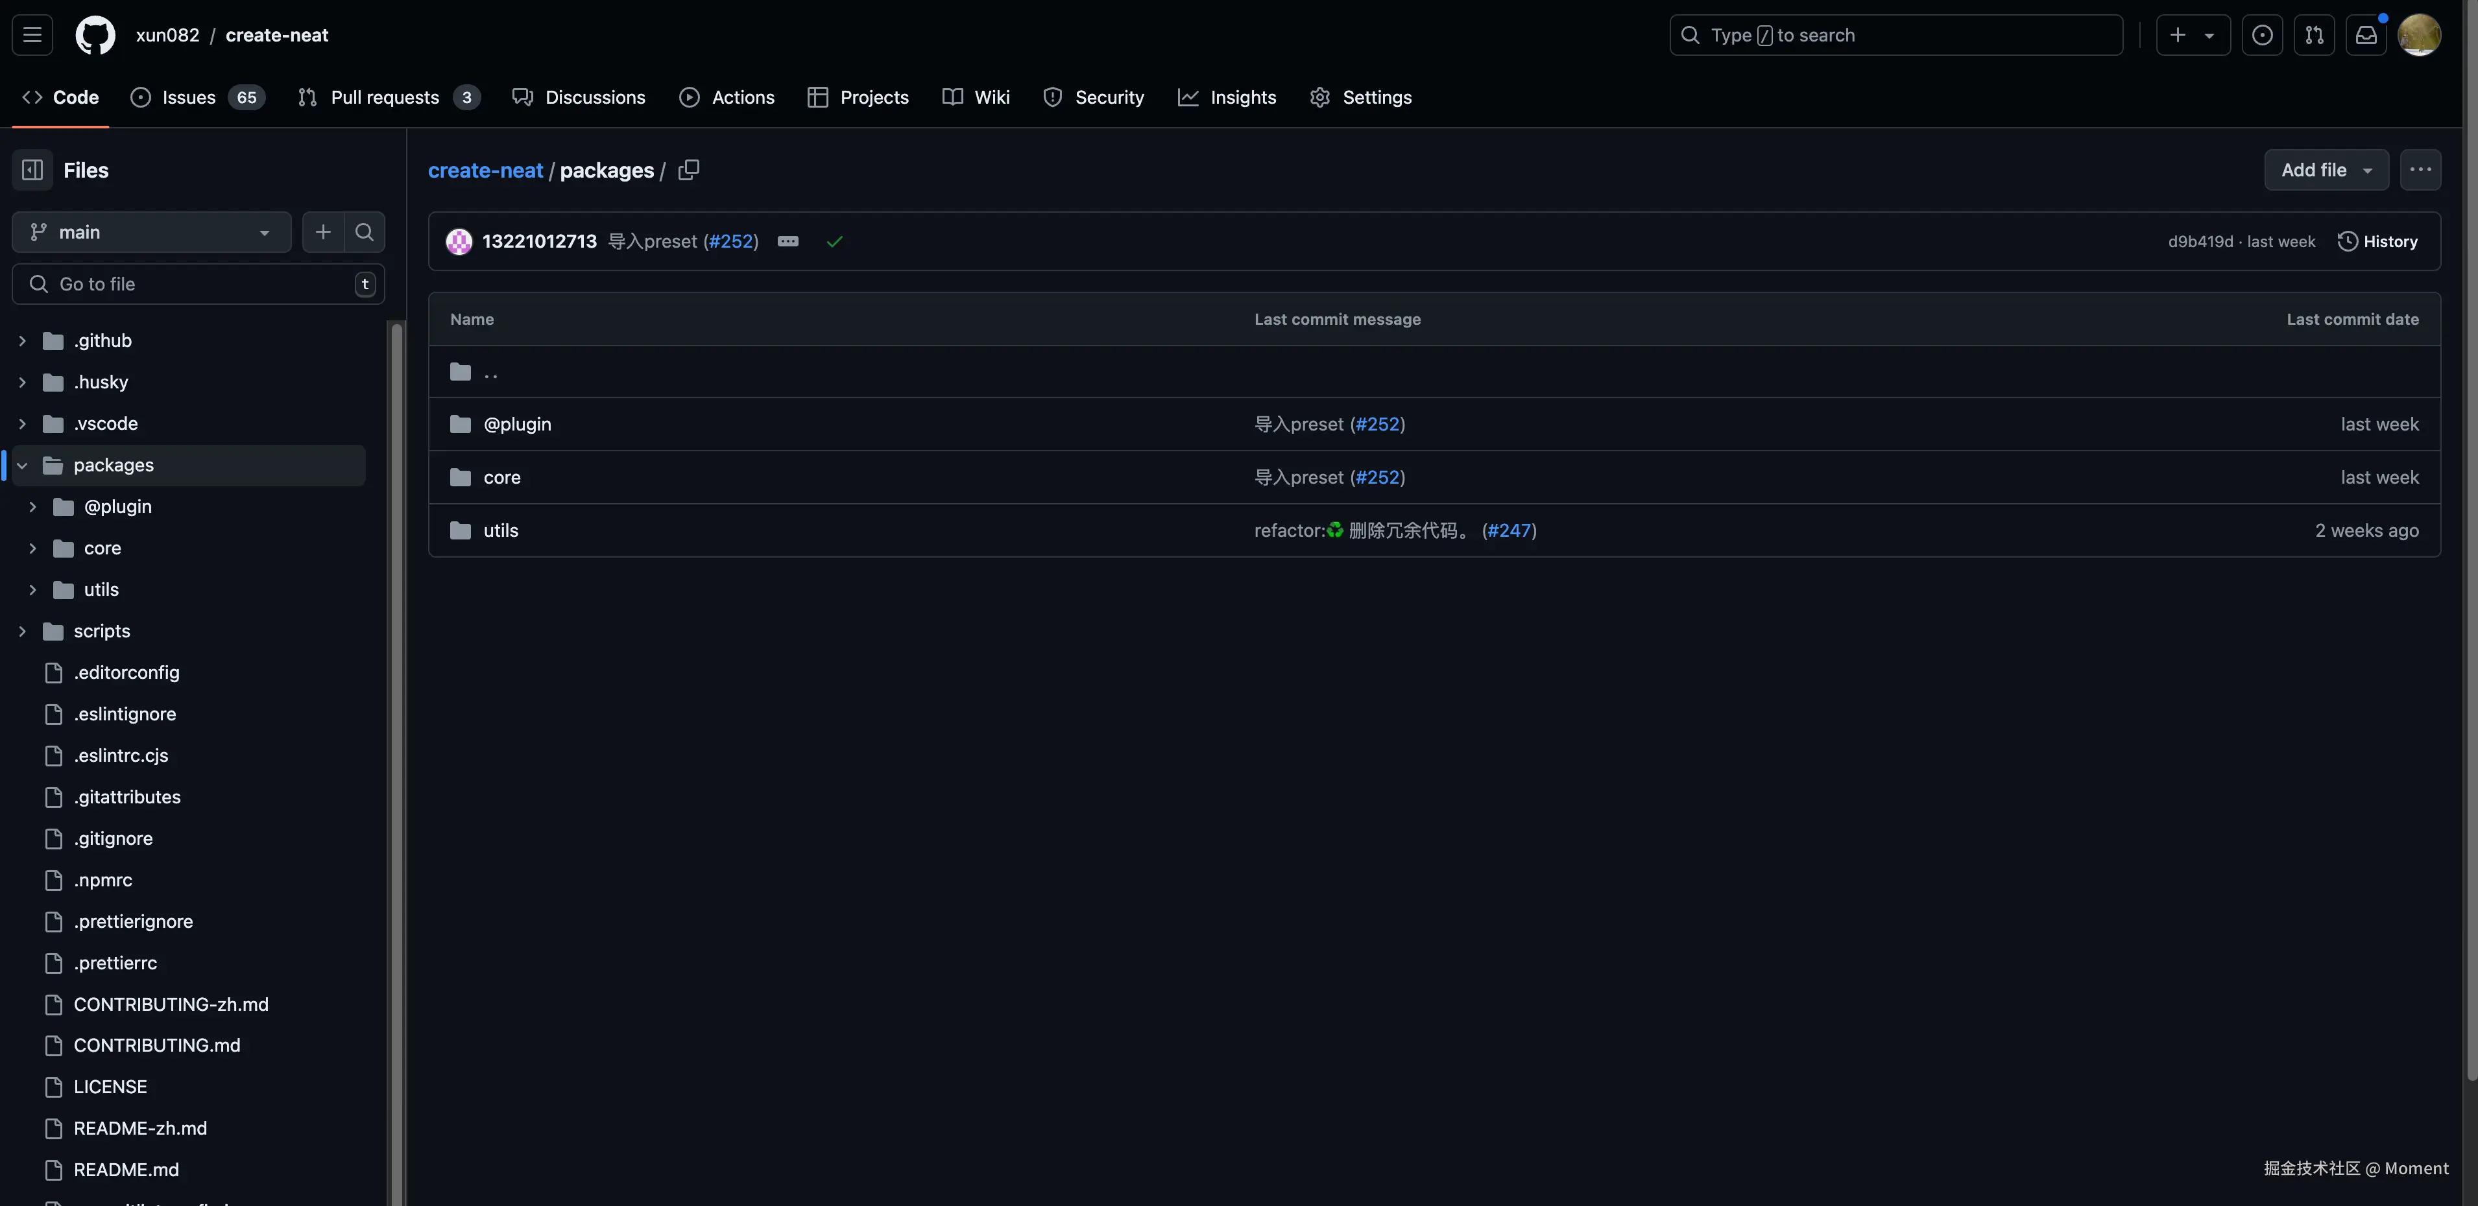Image resolution: width=2478 pixels, height=1206 pixels.
Task: Click the plus add-file icon in sidebar
Action: pos(323,231)
